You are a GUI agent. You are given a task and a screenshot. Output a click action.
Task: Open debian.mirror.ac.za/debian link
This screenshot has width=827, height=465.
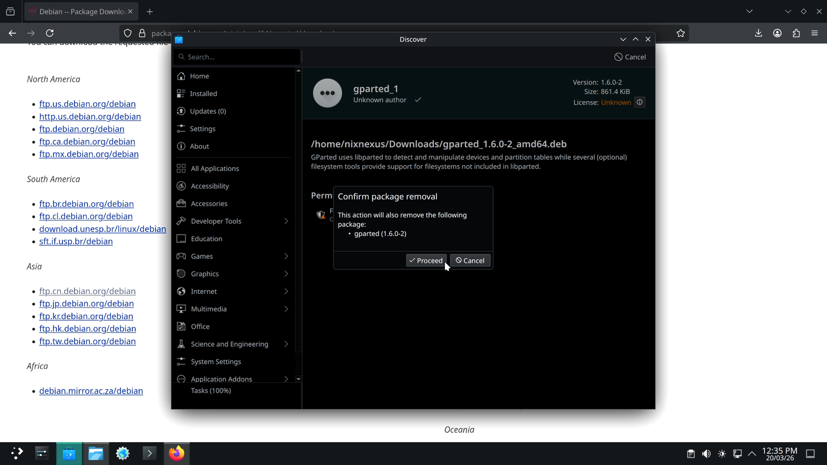pos(91,391)
